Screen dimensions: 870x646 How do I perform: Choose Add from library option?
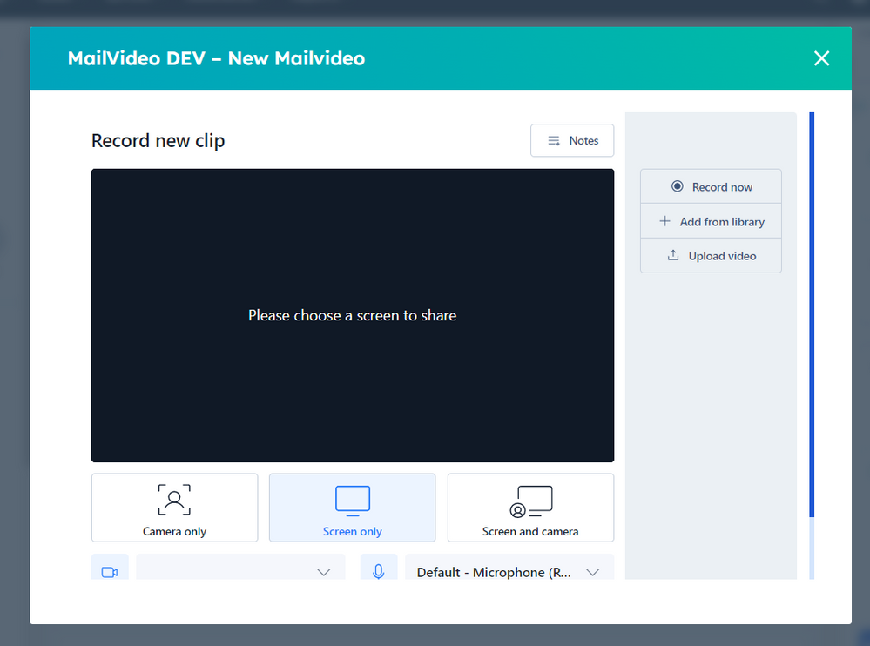(711, 221)
